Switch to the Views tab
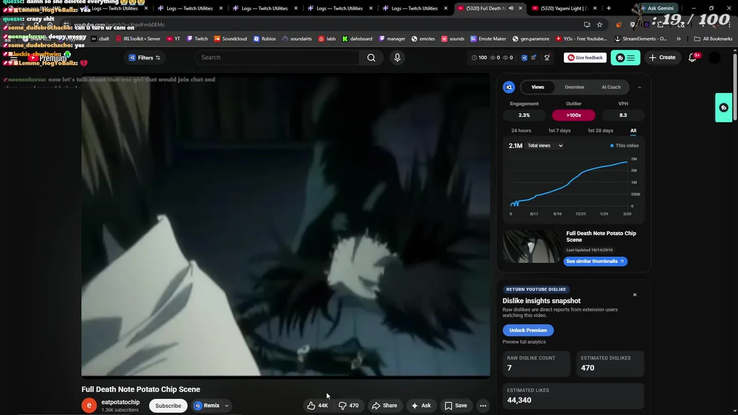The width and height of the screenshot is (738, 415). point(538,87)
